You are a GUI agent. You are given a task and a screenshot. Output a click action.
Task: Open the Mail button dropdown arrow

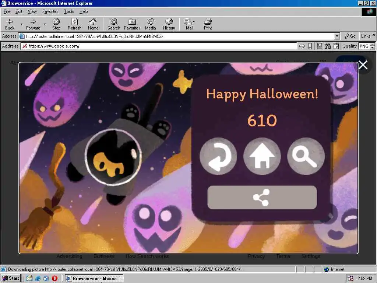(x=194, y=22)
